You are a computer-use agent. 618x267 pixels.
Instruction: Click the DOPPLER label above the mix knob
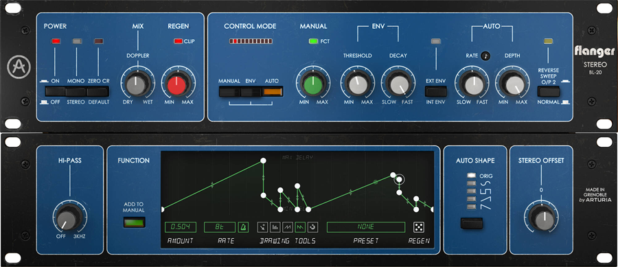138,56
